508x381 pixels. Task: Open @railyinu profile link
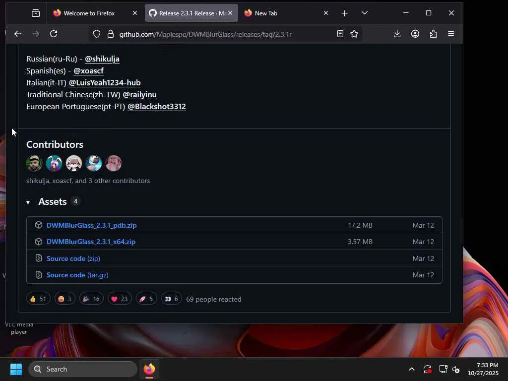click(139, 95)
